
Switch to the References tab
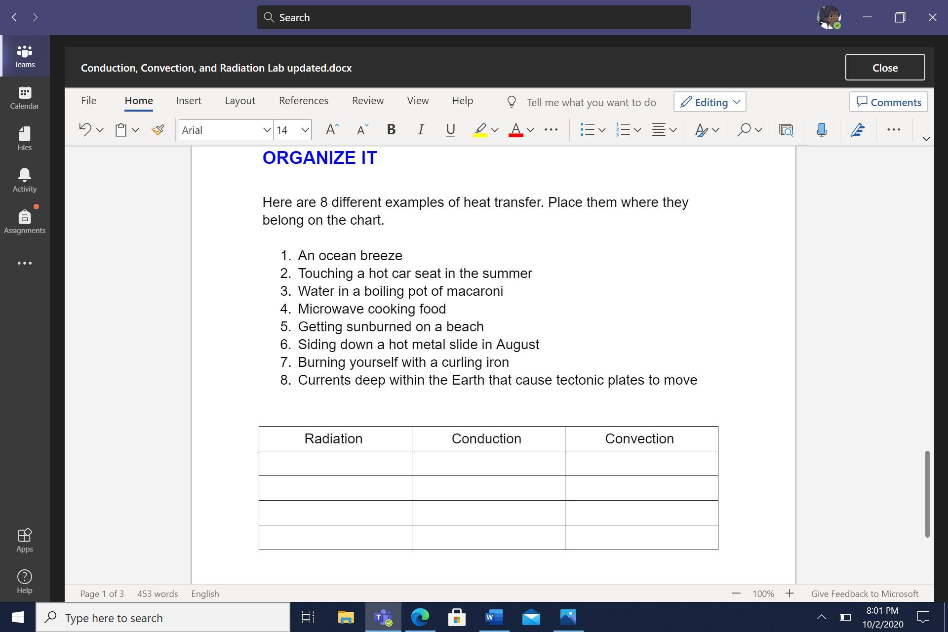[x=303, y=101]
